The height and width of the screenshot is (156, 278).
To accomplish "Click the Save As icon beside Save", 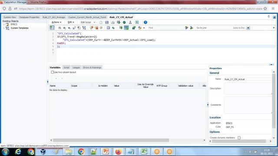I will tap(113, 22).
